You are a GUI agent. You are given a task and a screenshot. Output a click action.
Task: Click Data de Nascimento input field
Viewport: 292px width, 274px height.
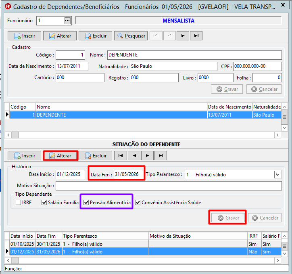coord(72,66)
